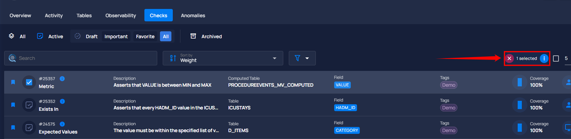Click bookmark icon on Expected Values row
This screenshot has height=139, width=571.
pos(13,127)
